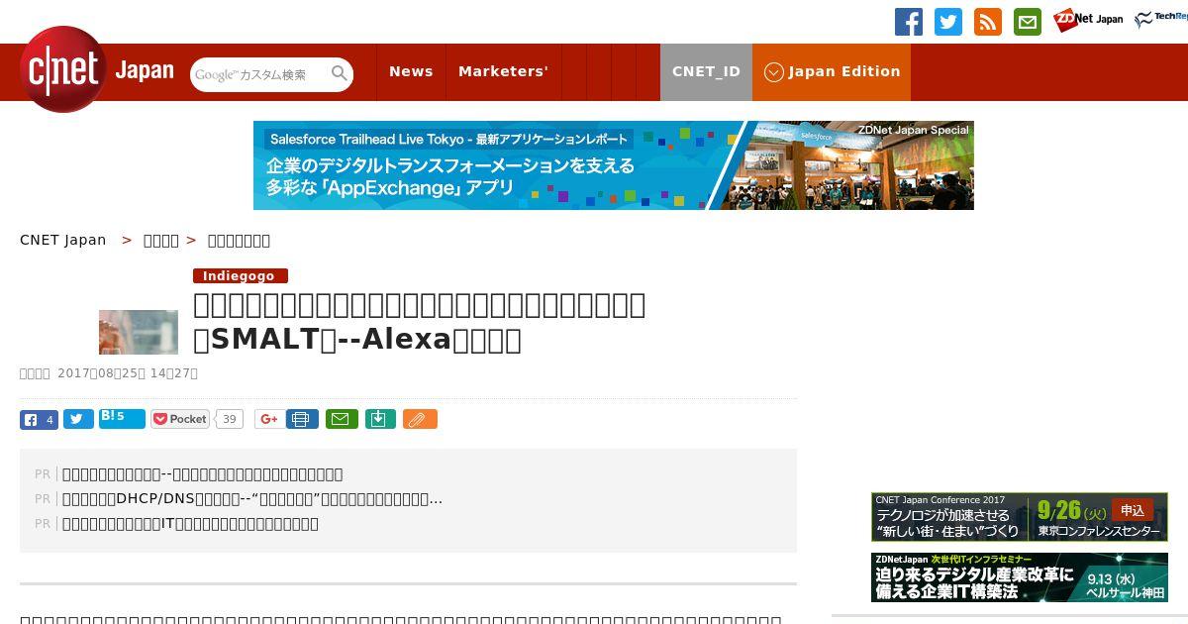Bookmark with Hatena B! button
The image size is (1188, 624).
[122, 419]
